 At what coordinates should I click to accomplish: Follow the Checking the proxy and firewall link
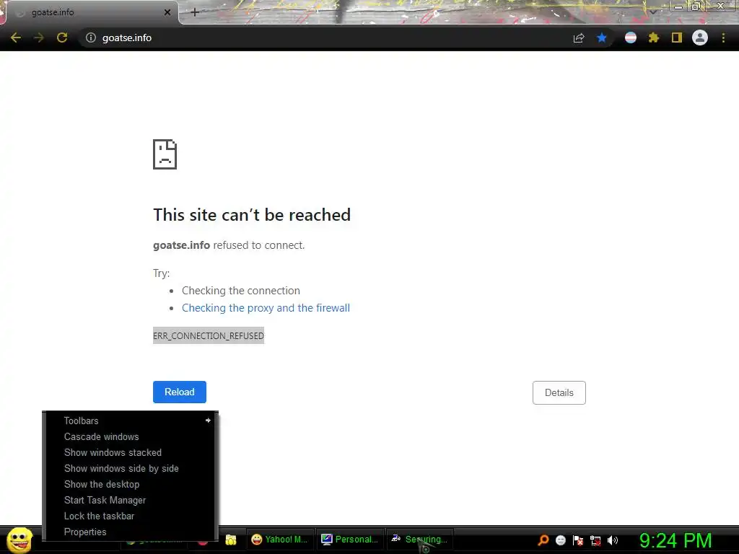[x=266, y=308]
